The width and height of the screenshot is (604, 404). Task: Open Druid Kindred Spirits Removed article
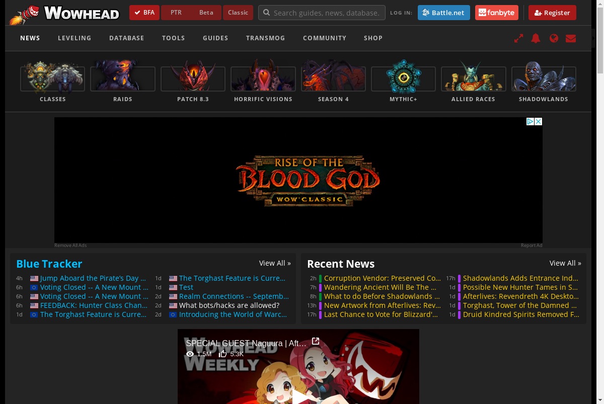pos(521,314)
